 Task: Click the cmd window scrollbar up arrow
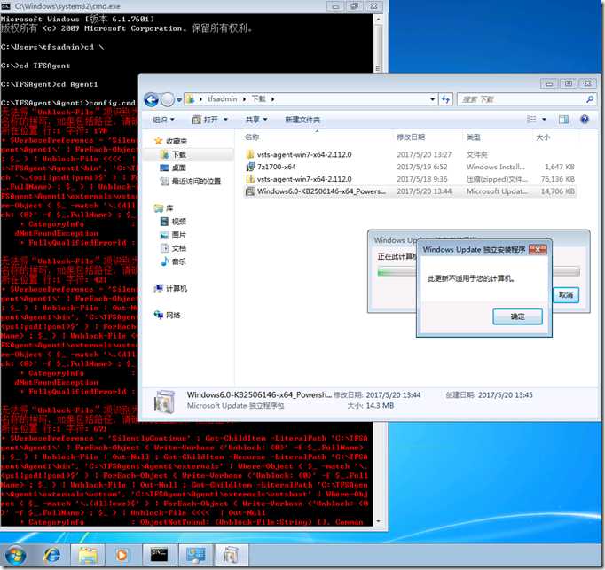[x=378, y=19]
